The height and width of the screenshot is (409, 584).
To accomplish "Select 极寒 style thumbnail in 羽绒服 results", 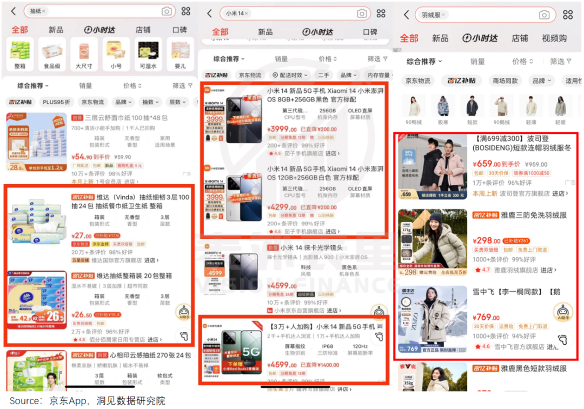I will click(443, 110).
